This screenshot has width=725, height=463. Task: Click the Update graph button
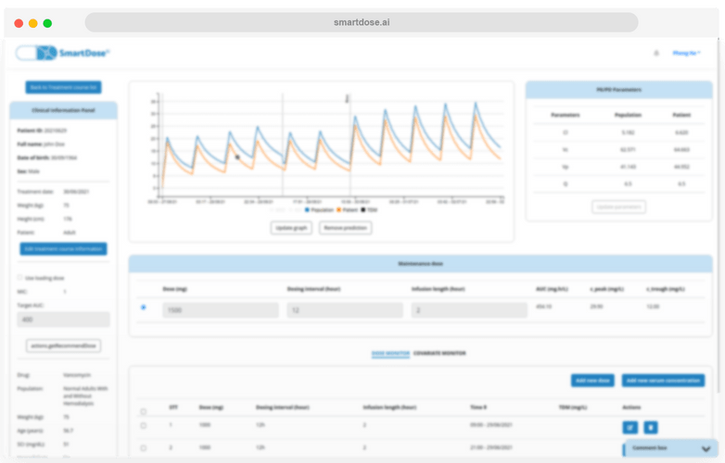(x=291, y=228)
